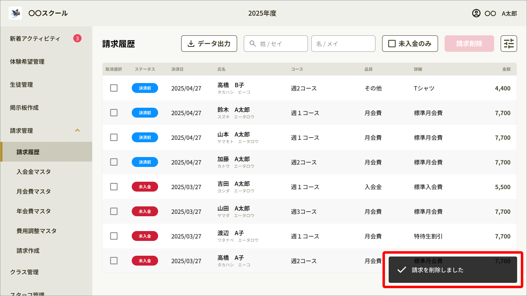Click the 決済前 badge on 加藤 A太郎 row
The height and width of the screenshot is (296, 527).
coord(145,162)
